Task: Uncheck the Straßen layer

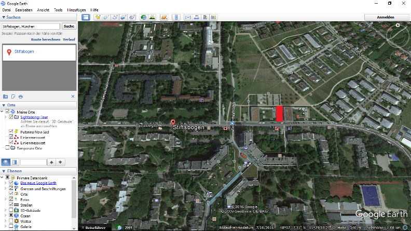Action: pos(12,205)
